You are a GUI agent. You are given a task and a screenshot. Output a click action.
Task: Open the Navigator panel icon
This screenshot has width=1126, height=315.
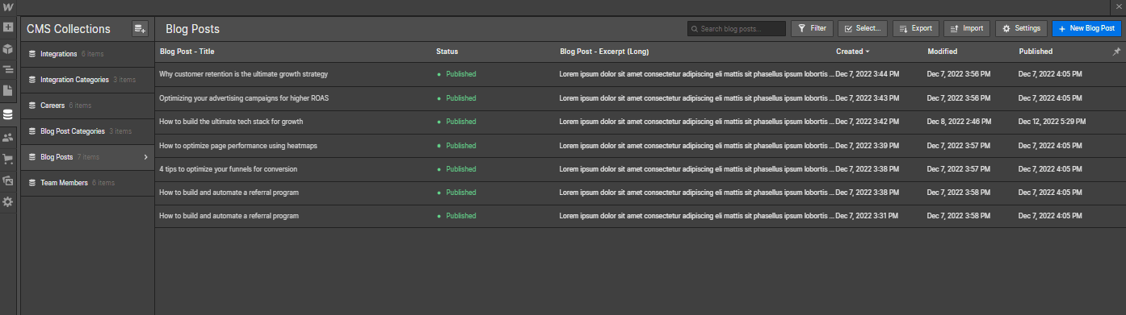click(8, 70)
